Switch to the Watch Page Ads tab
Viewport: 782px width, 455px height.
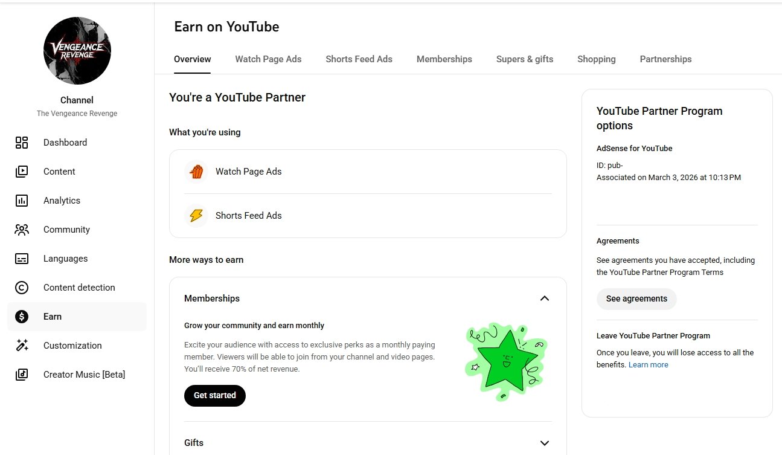(268, 59)
